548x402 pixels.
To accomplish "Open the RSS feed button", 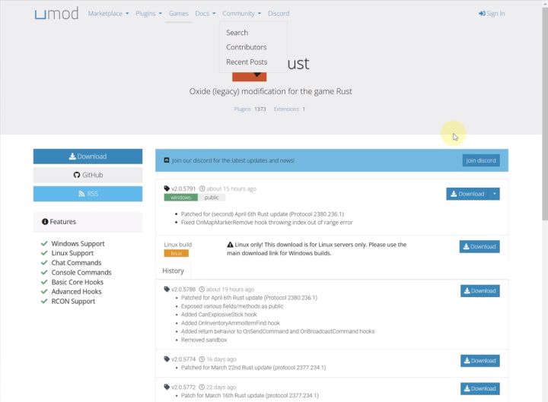I will [x=88, y=194].
